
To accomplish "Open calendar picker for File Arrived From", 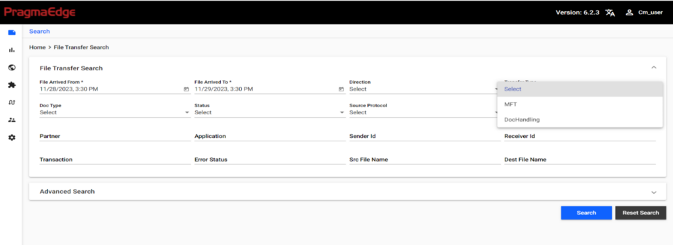I will tap(186, 89).
